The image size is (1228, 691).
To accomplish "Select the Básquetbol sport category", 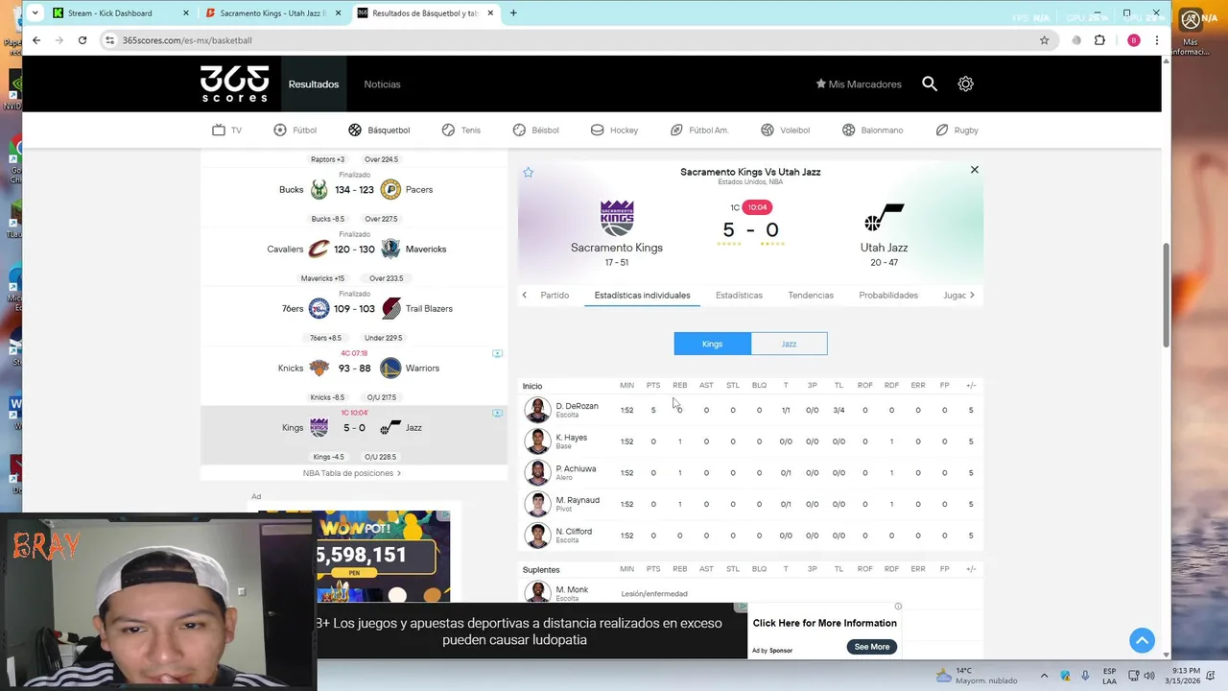I will coord(378,130).
